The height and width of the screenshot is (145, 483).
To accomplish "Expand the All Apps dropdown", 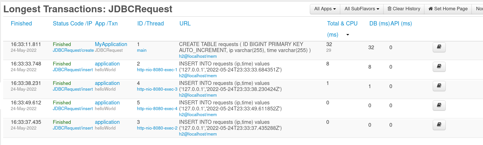I will click(x=325, y=9).
